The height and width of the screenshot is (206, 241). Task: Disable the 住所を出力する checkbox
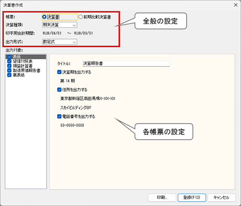click(59, 90)
